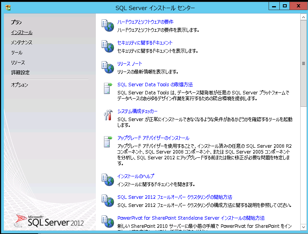Click the server icon beside アップグレード アドバイザーのインストール
The height and width of the screenshot is (234, 308).
(108, 142)
